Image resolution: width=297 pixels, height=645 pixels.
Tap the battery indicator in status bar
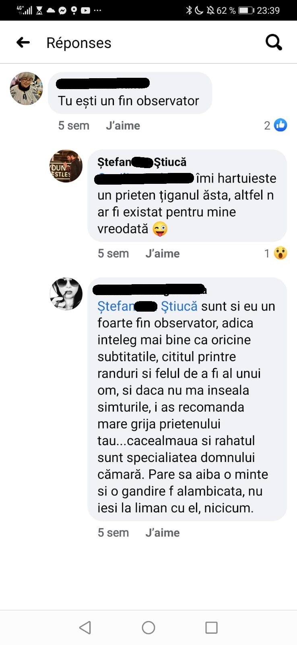point(246,10)
